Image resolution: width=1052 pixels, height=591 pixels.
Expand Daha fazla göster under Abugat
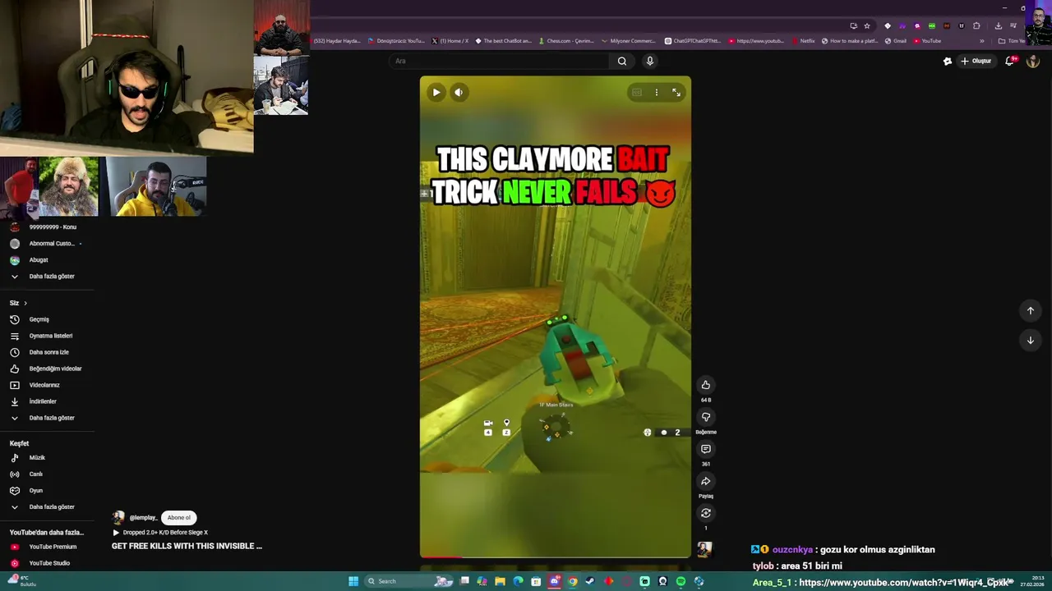(x=51, y=277)
